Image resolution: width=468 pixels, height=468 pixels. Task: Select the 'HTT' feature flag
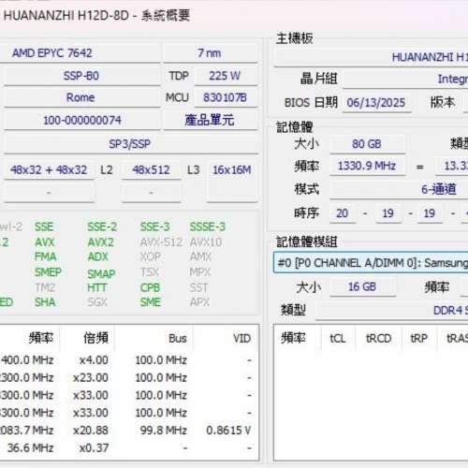click(97, 287)
